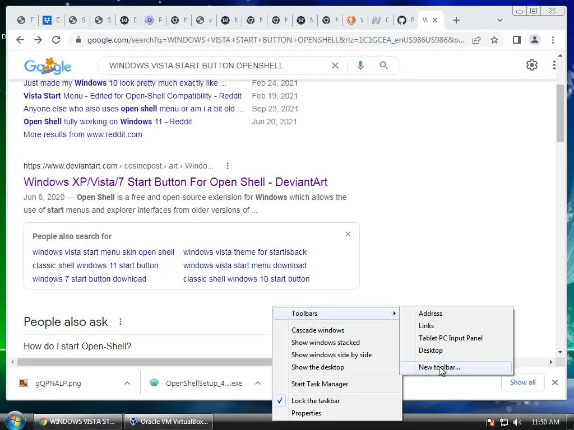Dismiss the 'People also search for' box

pos(348,234)
